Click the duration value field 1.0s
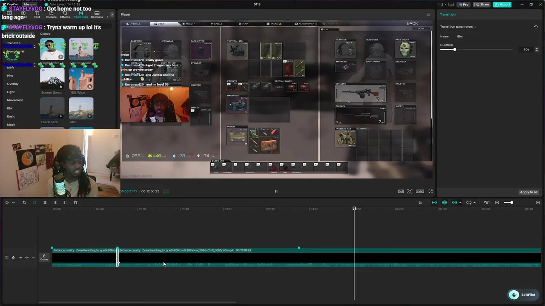This screenshot has height=306, width=545. click(526, 49)
